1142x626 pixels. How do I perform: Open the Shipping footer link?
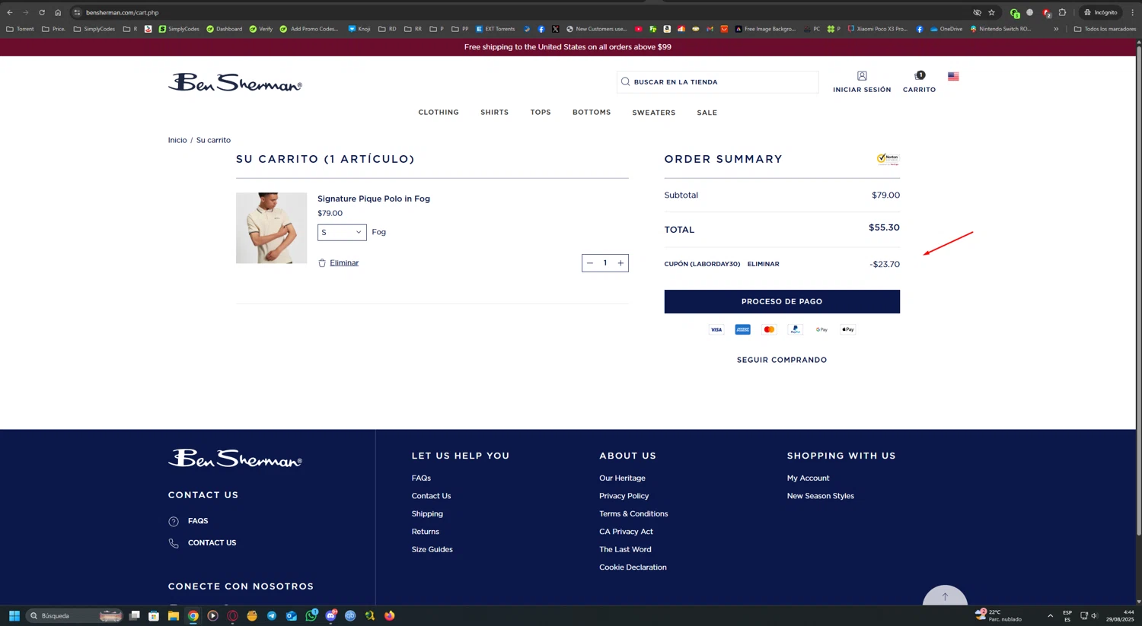pos(427,514)
